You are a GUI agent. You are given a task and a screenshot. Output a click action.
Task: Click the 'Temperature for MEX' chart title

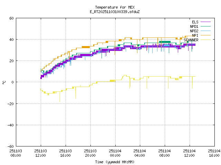pyautogui.click(x=115, y=7)
